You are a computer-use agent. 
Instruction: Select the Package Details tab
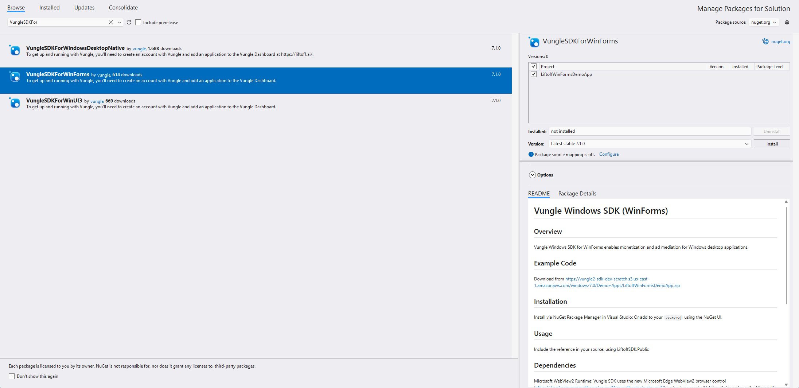pyautogui.click(x=577, y=194)
